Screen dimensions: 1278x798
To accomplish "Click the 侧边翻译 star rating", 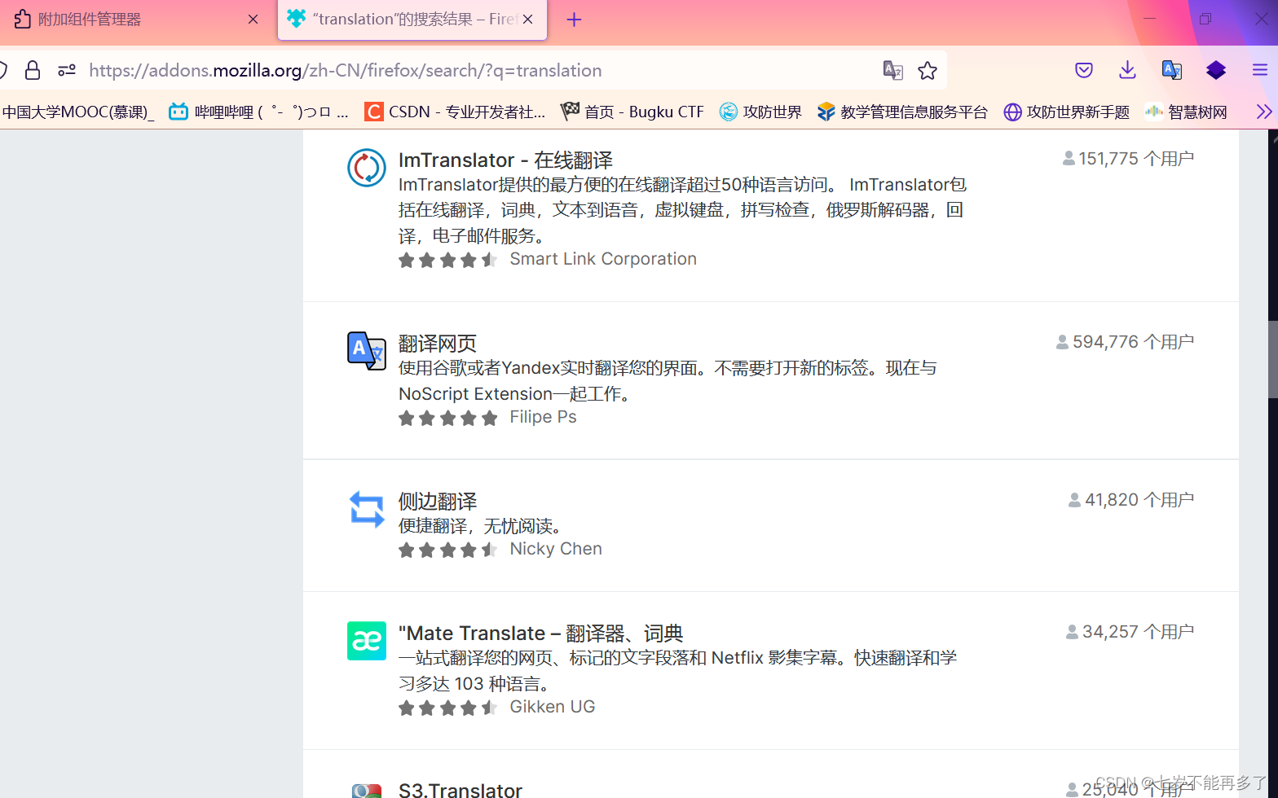I will [x=447, y=550].
